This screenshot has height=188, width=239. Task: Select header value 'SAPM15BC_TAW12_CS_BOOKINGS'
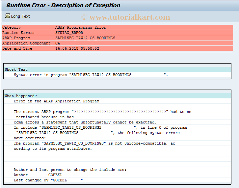(x=85, y=38)
